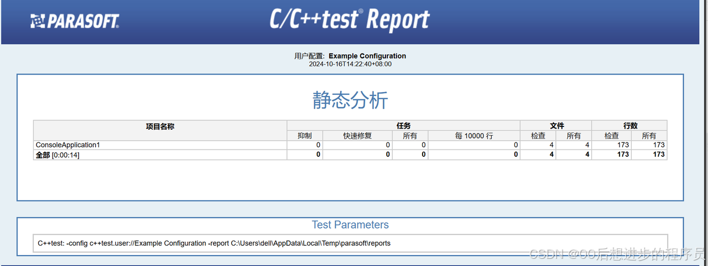Viewport: 708px width, 266px height.
Task: Click the Parasoft logo in the header
Action: (x=75, y=22)
